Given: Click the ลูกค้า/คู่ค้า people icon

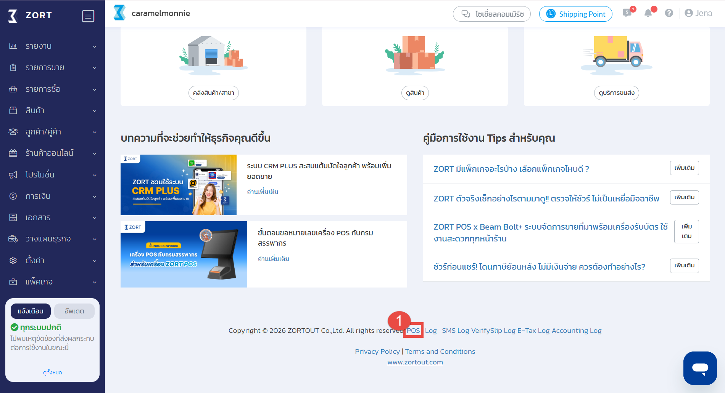Looking at the screenshot, I should (13, 132).
